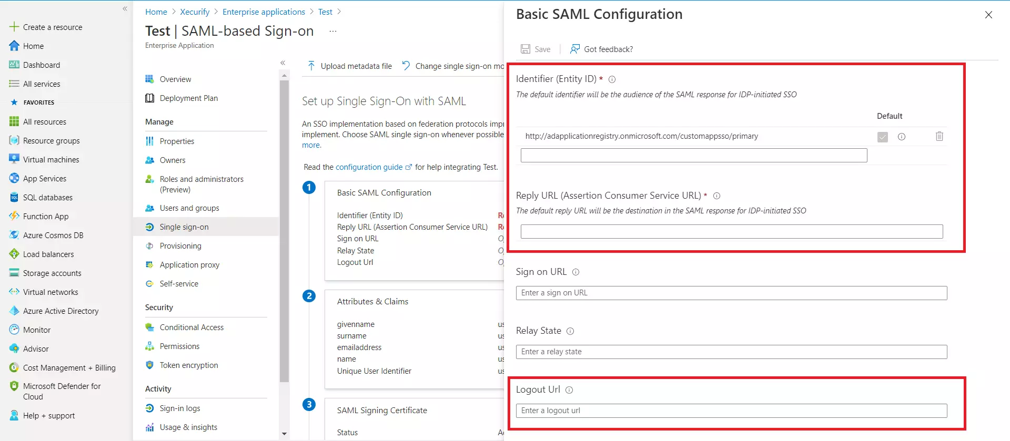Click the Monitor gauge icon
Viewport: 1010px width, 441px height.
tap(14, 330)
